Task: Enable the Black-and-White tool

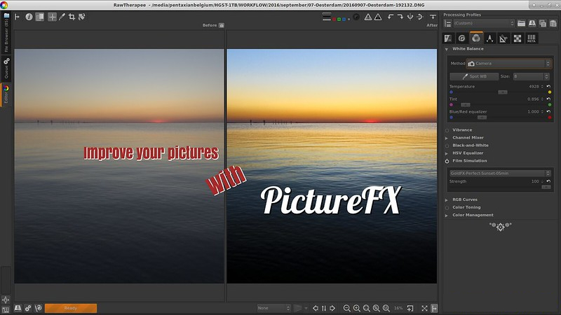Action: [447, 146]
